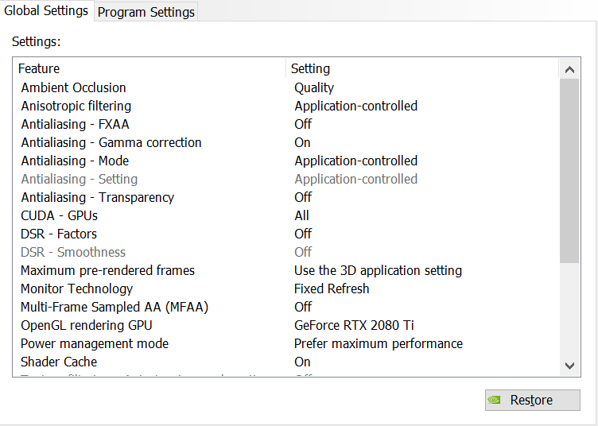
Task: Select Antialiasing - Transparency feature
Action: [97, 197]
